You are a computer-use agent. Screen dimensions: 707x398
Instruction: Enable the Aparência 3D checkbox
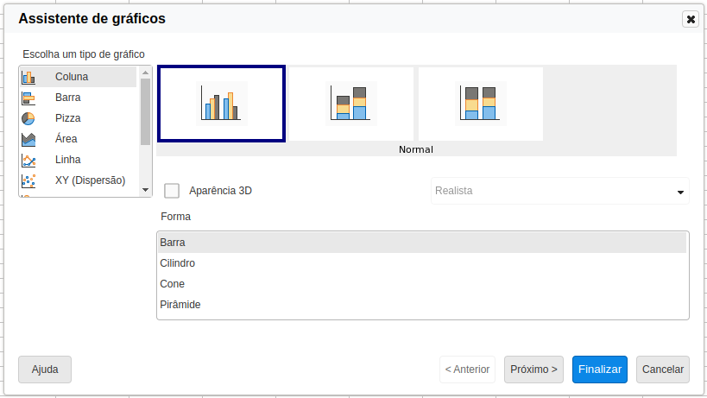[x=172, y=191]
